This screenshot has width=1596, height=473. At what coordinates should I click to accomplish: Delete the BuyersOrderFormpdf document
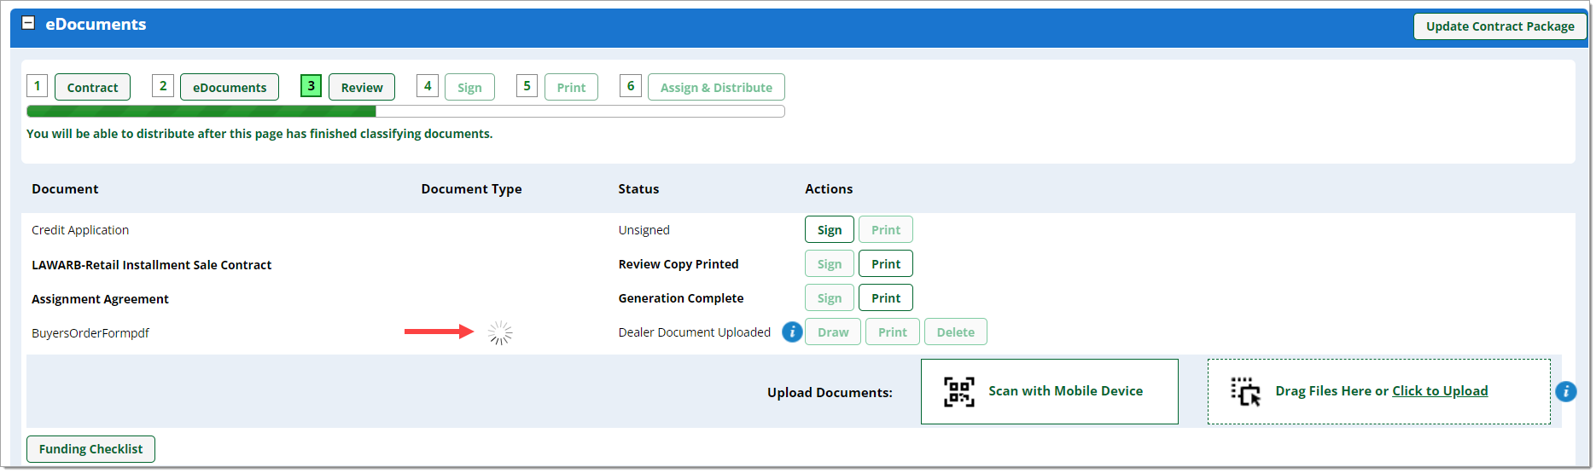(x=956, y=332)
